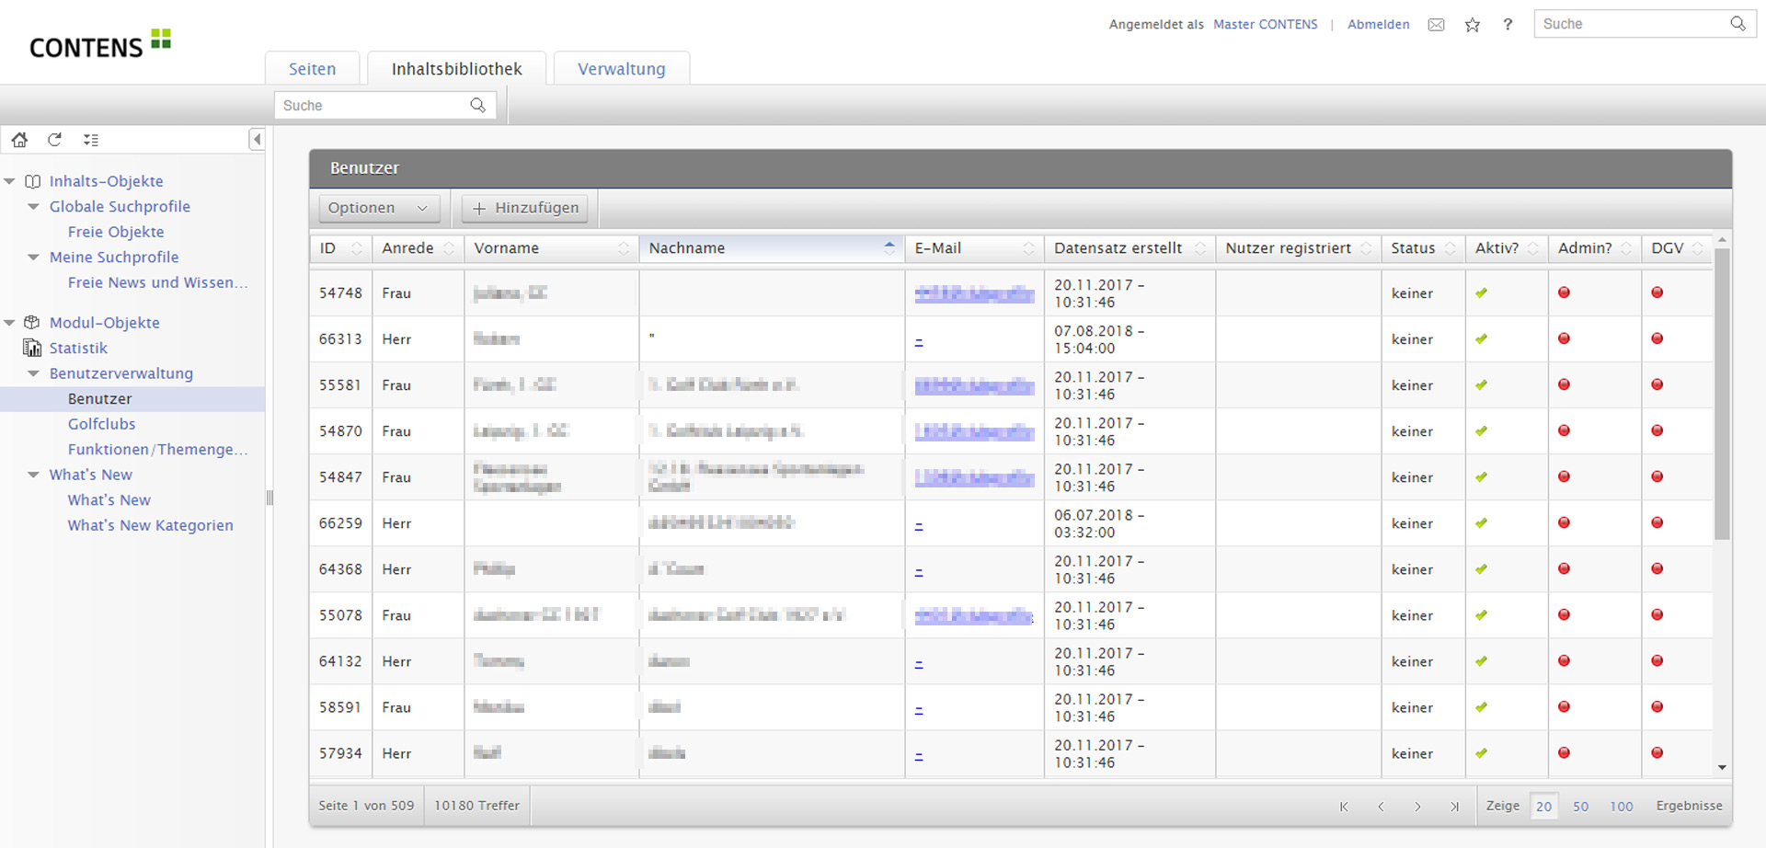The height and width of the screenshot is (848, 1766).
Task: Switch to the Verwaltung tab
Action: point(621,69)
